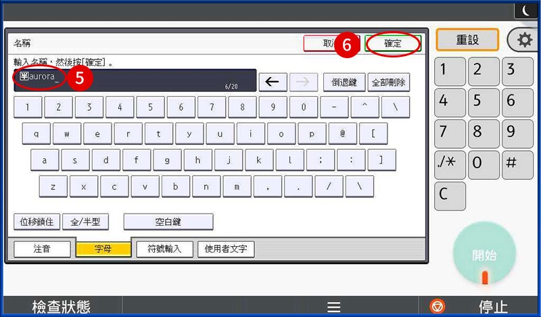This screenshot has width=541, height=317.
Task: Open the 符號輸入 symbol input tab
Action: click(164, 249)
